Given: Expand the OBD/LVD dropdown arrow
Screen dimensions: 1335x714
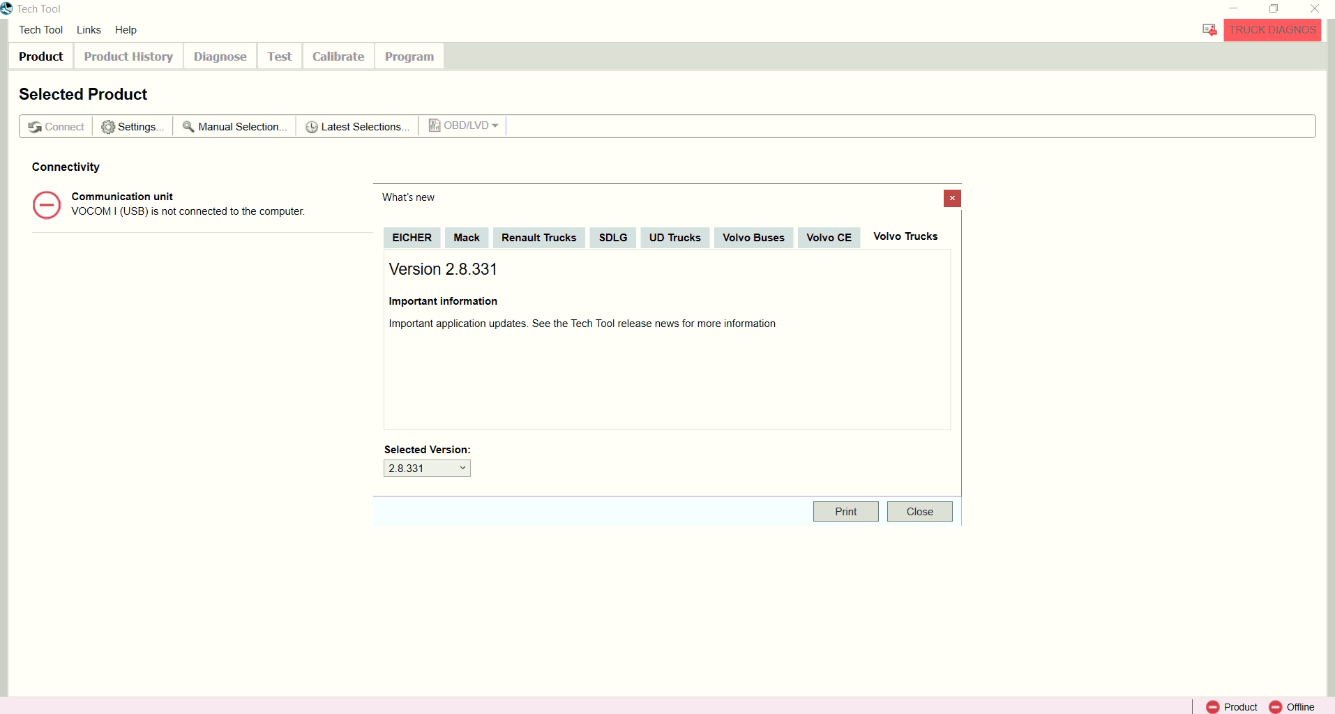Looking at the screenshot, I should pyautogui.click(x=495, y=126).
